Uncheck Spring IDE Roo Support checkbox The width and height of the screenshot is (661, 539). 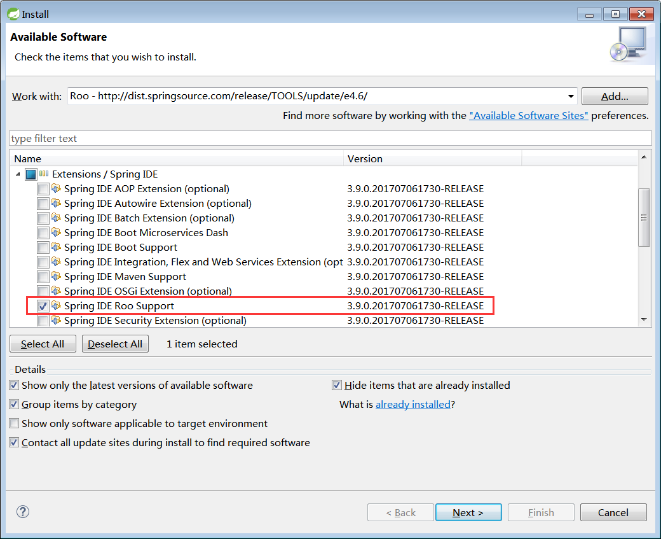(43, 306)
